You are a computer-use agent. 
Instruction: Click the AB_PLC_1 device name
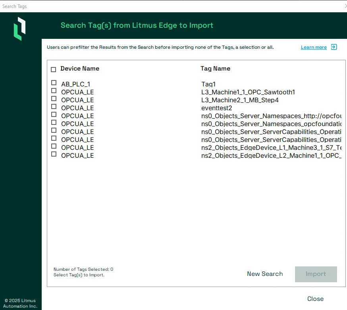[76, 84]
